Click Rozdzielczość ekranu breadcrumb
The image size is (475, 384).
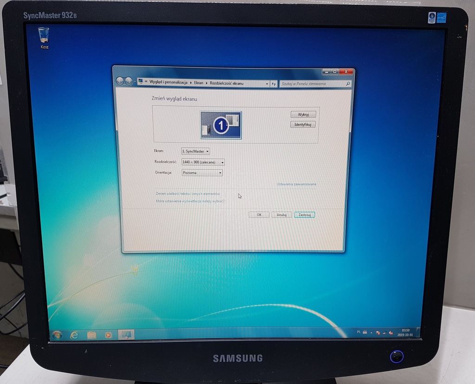point(226,83)
